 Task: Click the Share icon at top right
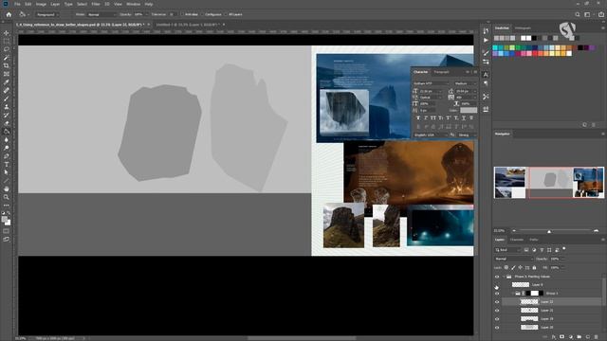pyautogui.click(x=601, y=14)
